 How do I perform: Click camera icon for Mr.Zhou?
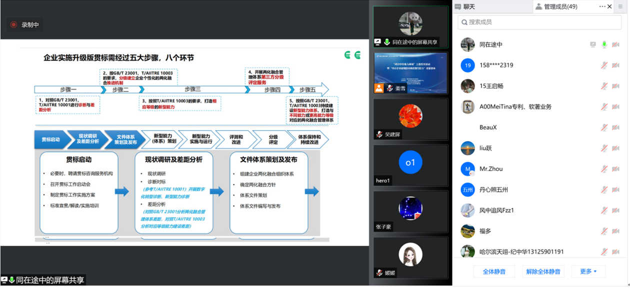615,169
